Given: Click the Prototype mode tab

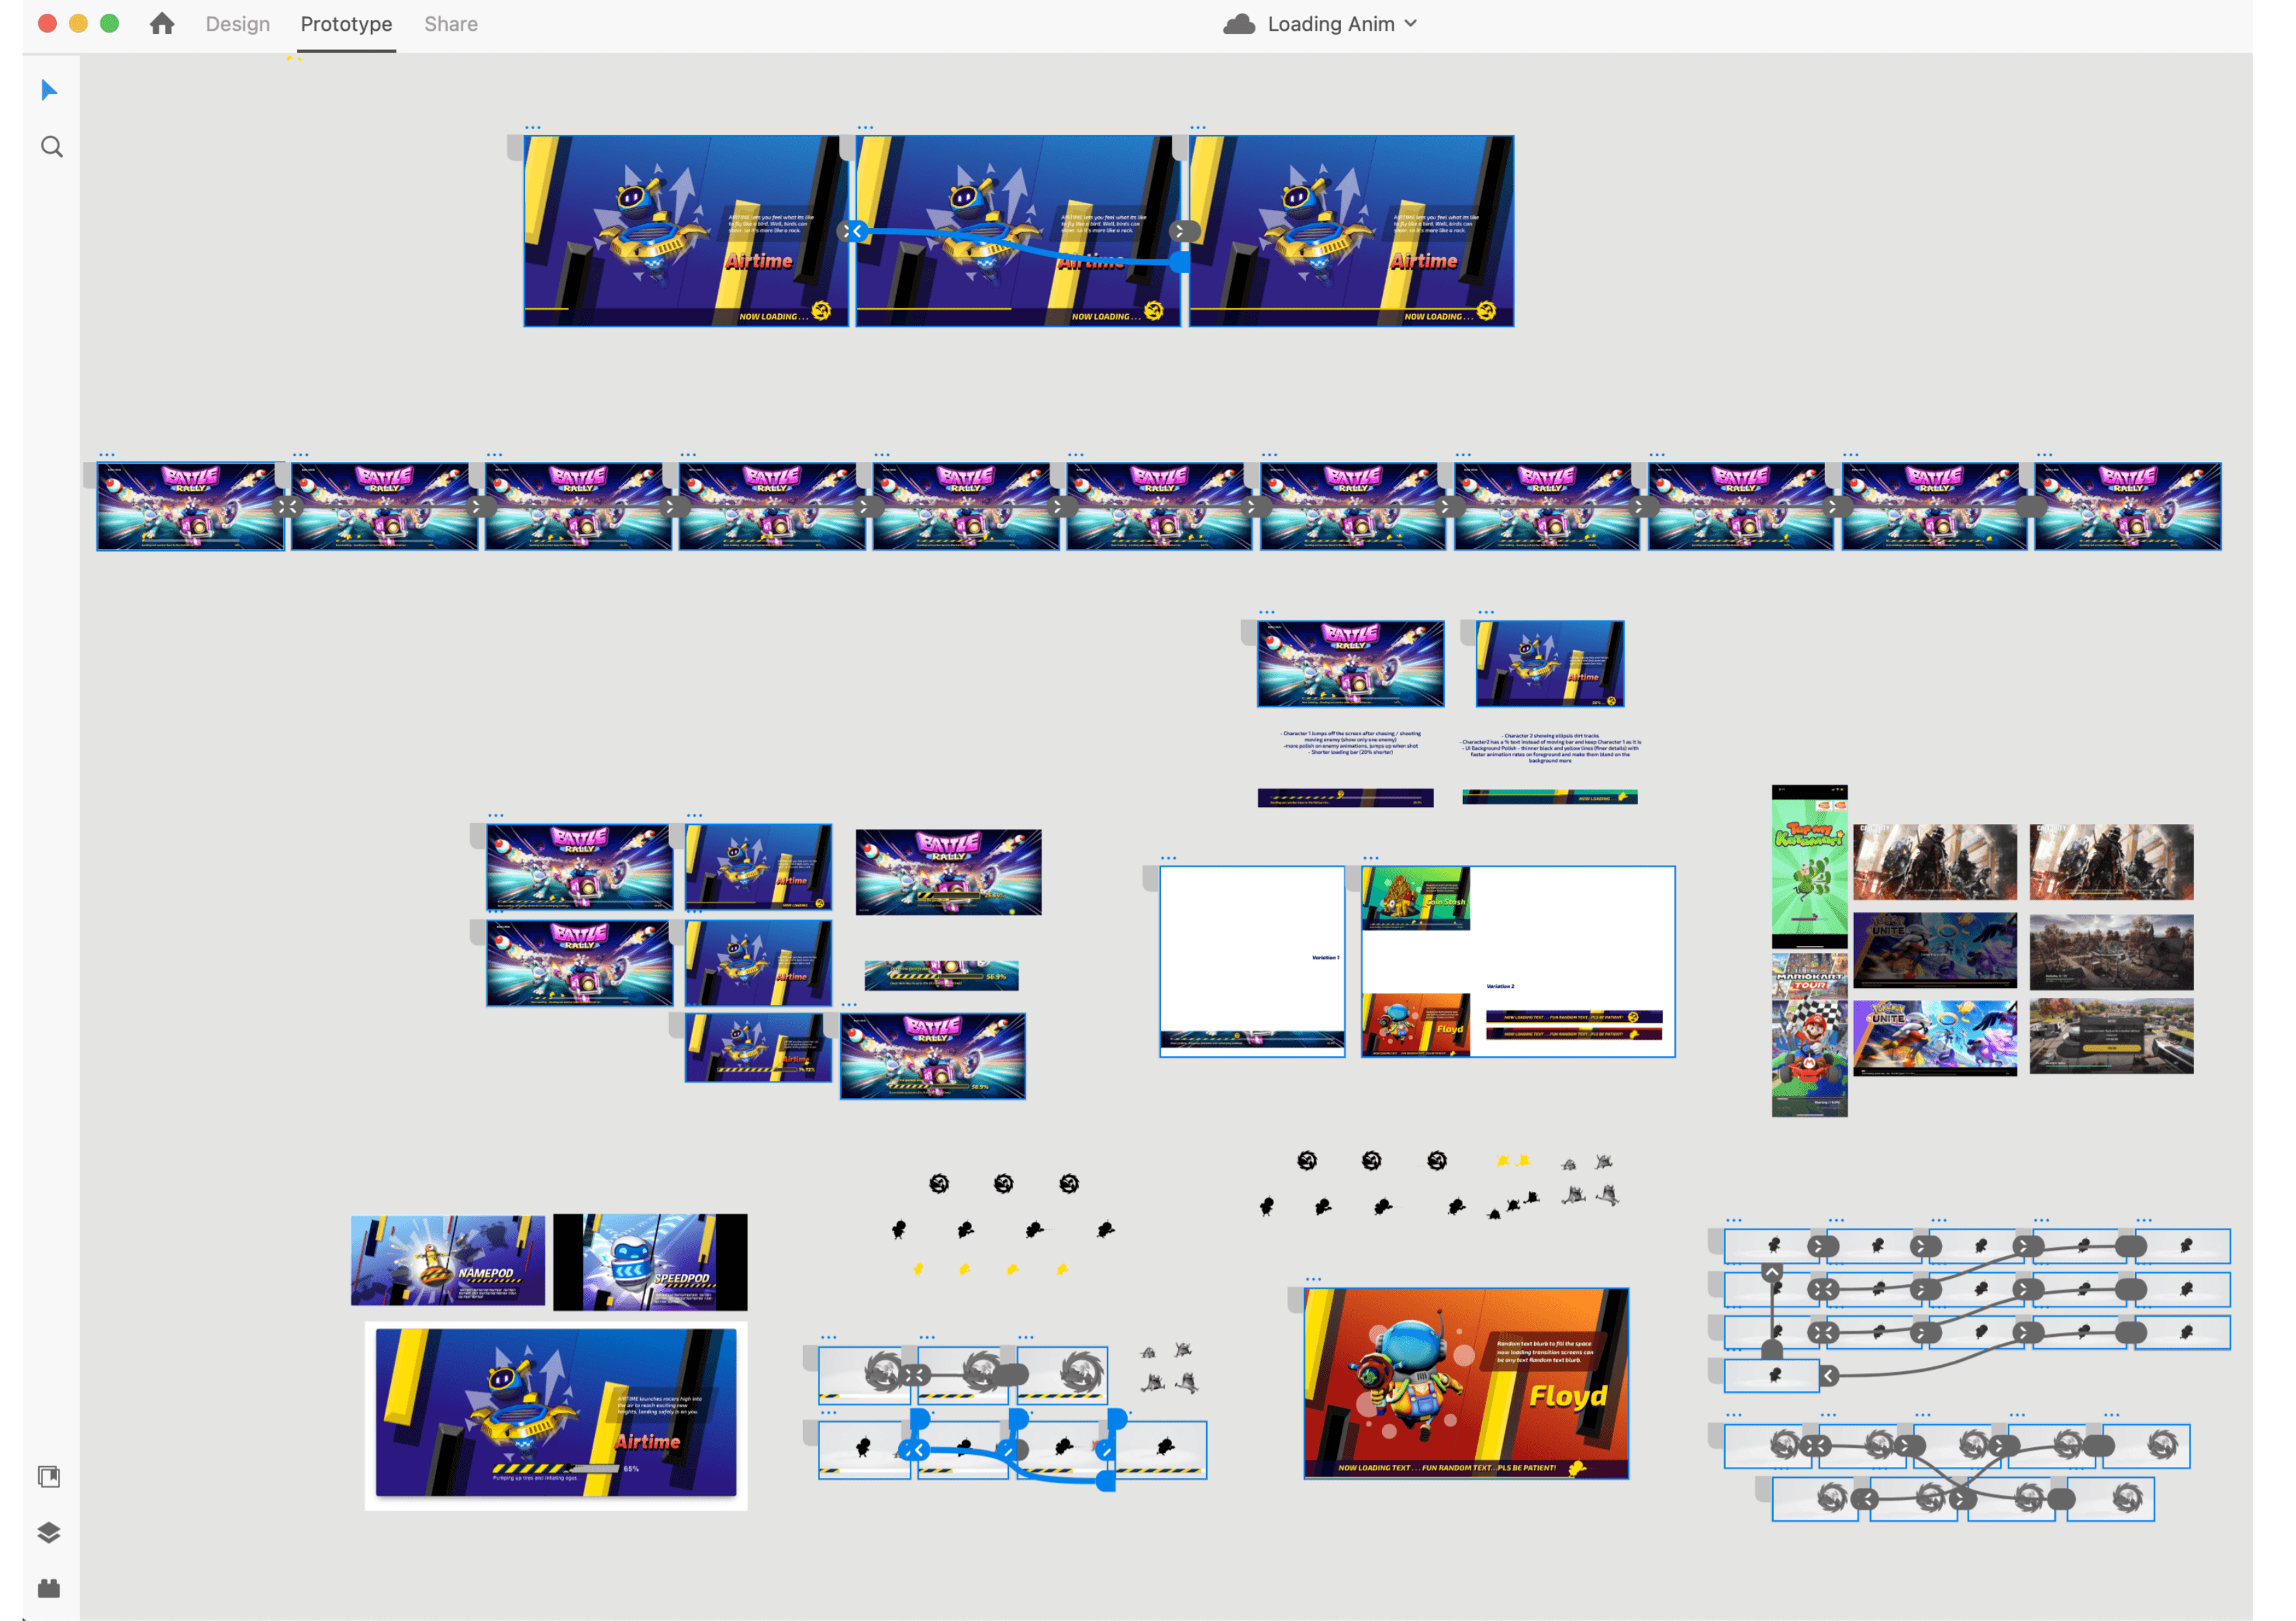Looking at the screenshot, I should tap(346, 24).
